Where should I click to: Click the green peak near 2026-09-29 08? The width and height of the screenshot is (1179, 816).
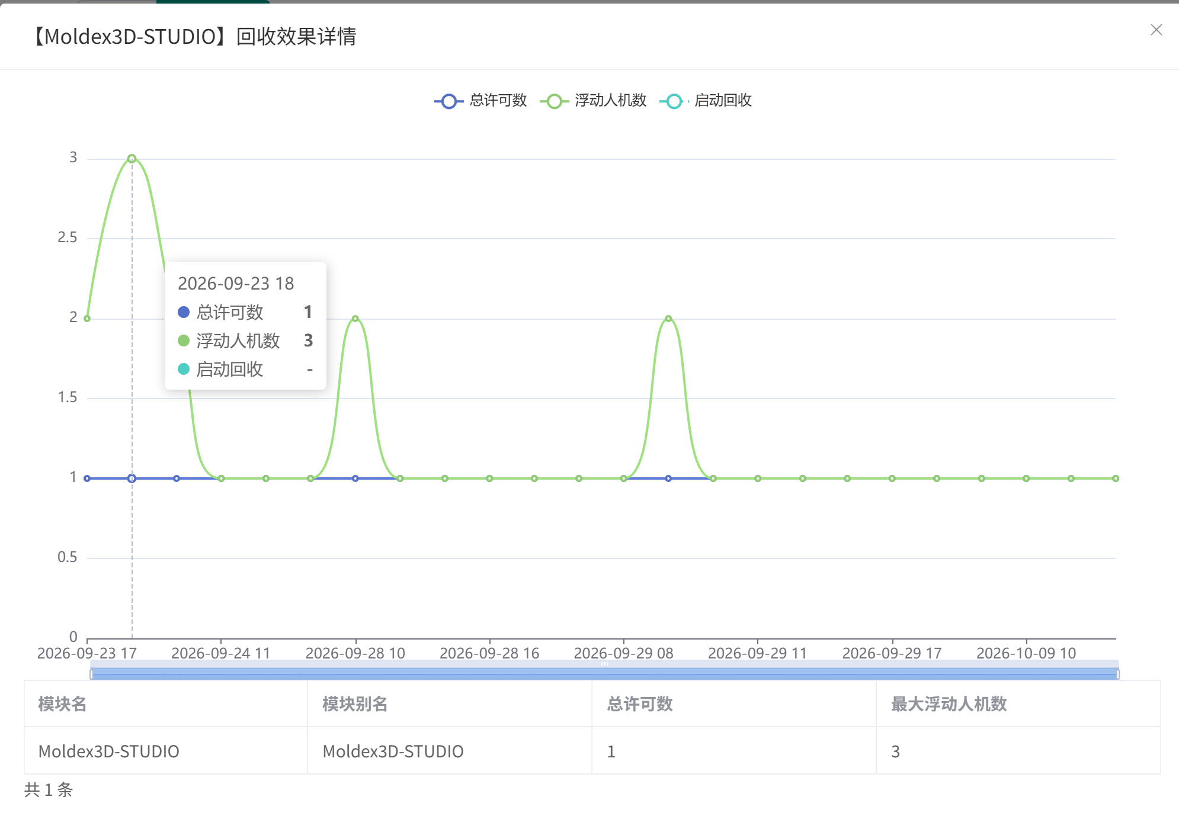[x=668, y=319]
